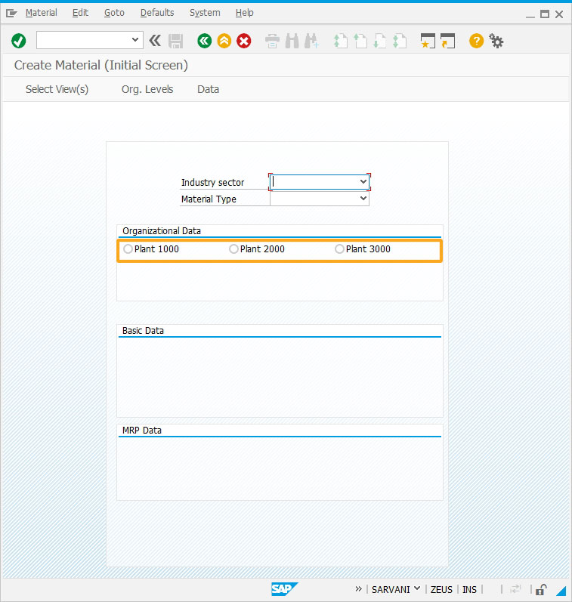Expand status bar with double-arrow icon
The width and height of the screenshot is (572, 602).
tap(358, 589)
